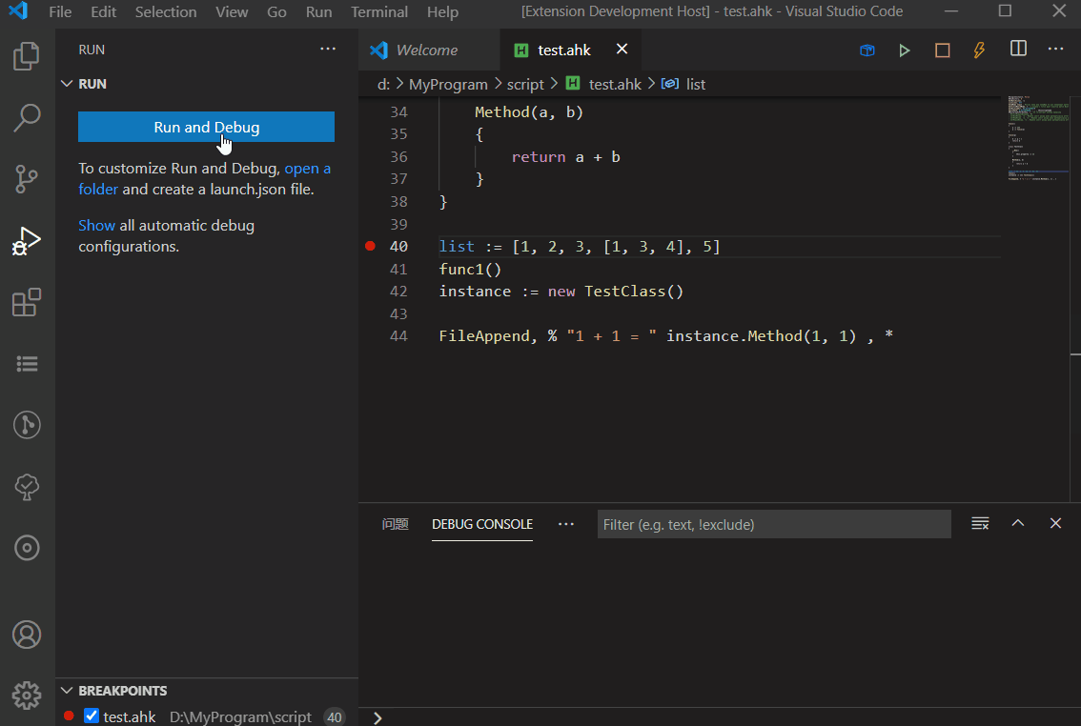Select the DEBUG CONSOLE panel tab
The image size is (1081, 726).
pyautogui.click(x=482, y=524)
